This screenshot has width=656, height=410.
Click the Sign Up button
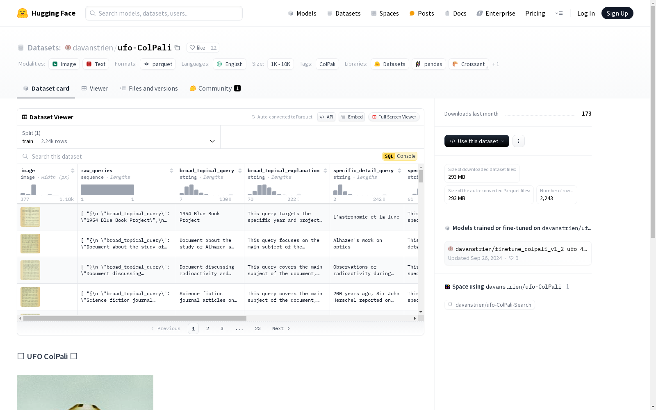[x=617, y=13]
